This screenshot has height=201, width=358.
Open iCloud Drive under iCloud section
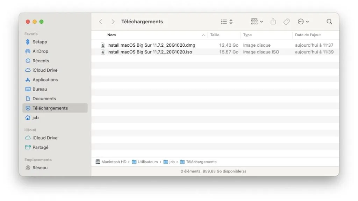pyautogui.click(x=41, y=138)
